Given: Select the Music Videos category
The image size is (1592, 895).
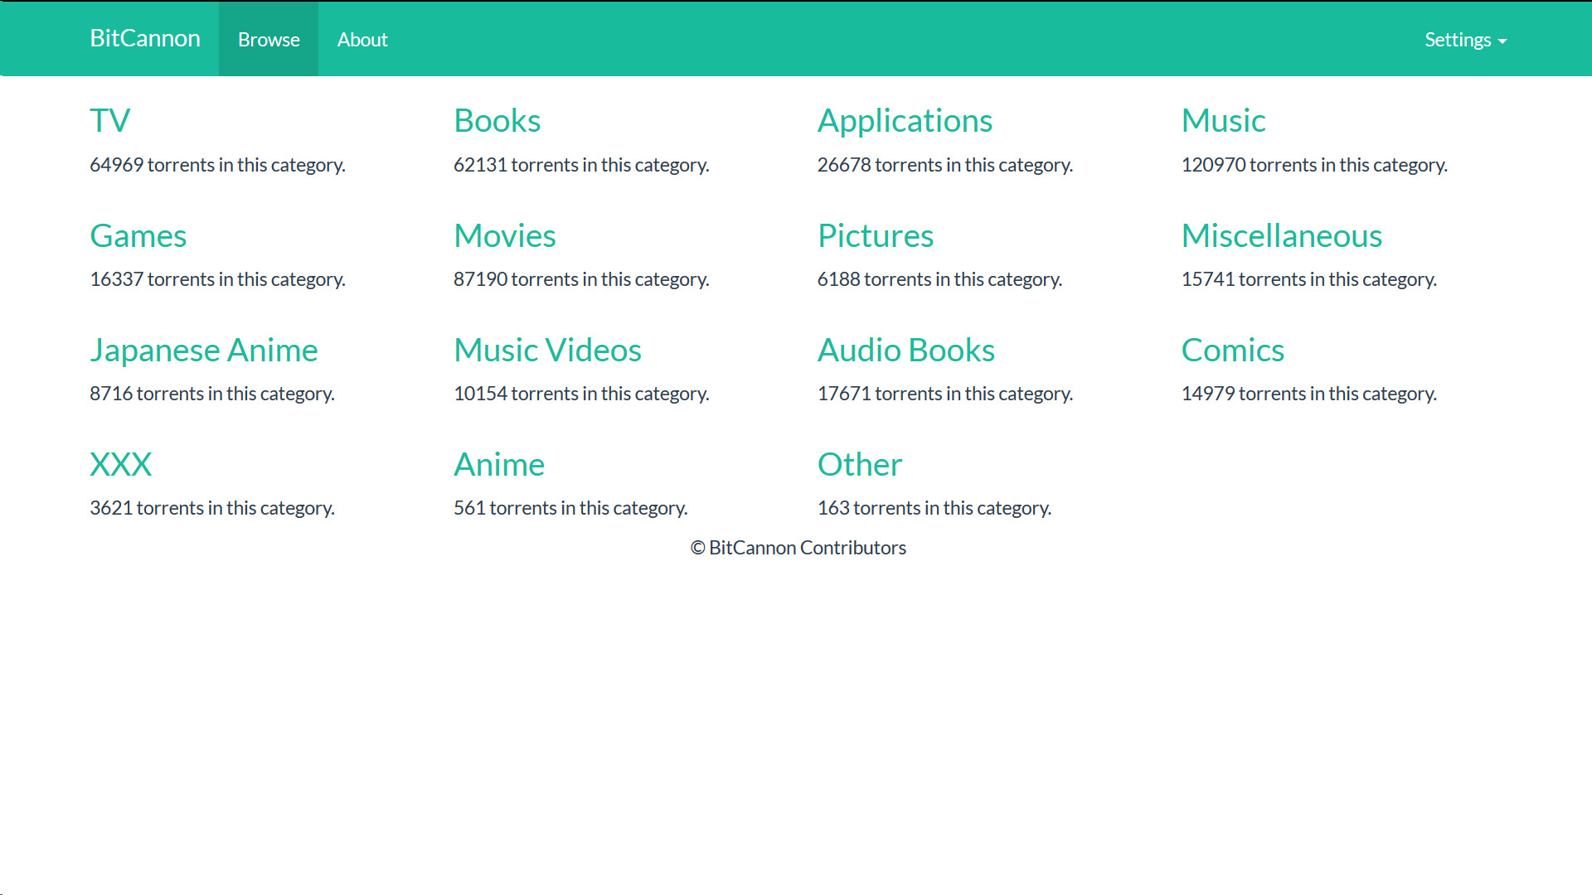Looking at the screenshot, I should 547,351.
